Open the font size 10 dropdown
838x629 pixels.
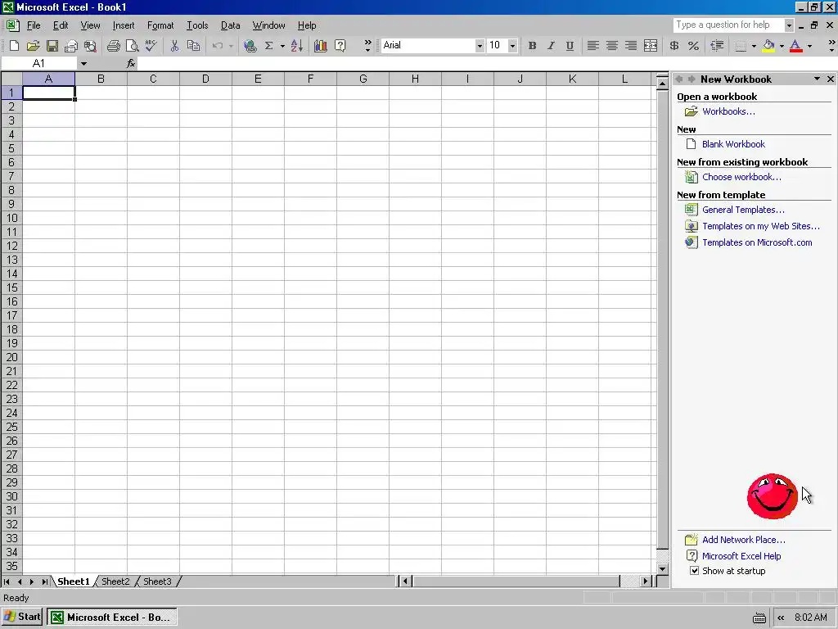[512, 46]
